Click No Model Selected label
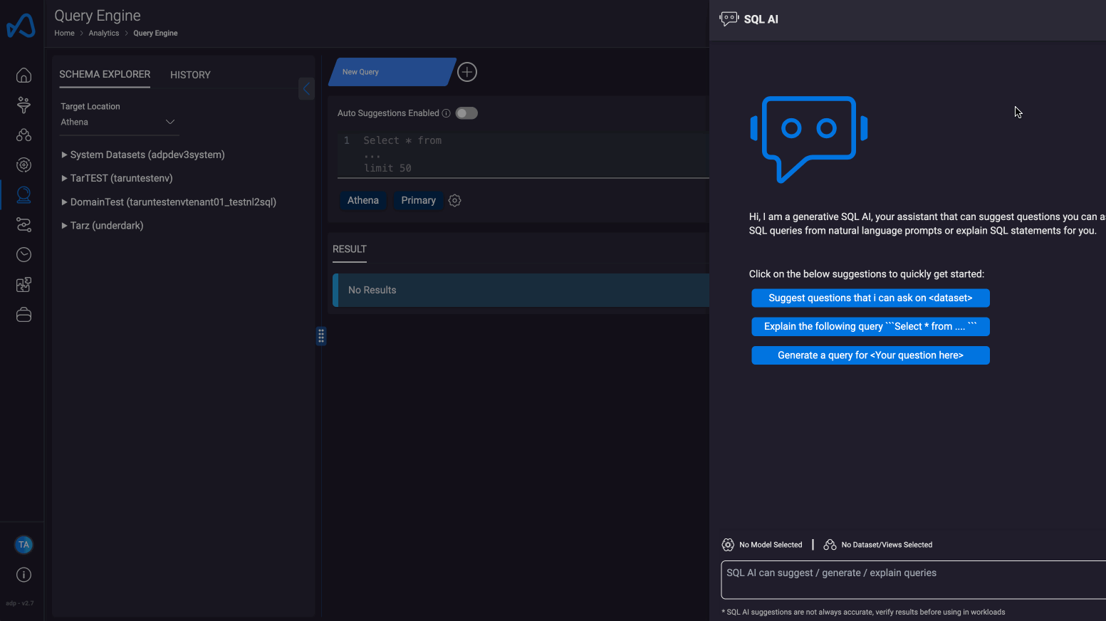1106x621 pixels. click(x=771, y=545)
